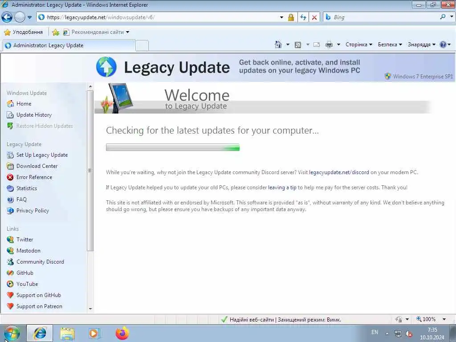Click the Twitter sidebar icon
456x342 pixels.
click(x=10, y=239)
